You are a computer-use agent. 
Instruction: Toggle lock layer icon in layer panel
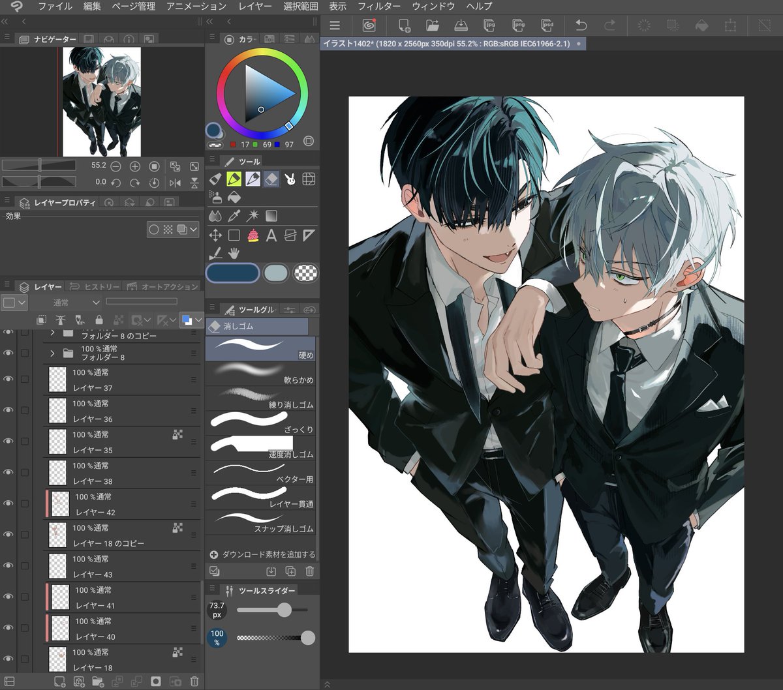pyautogui.click(x=99, y=320)
